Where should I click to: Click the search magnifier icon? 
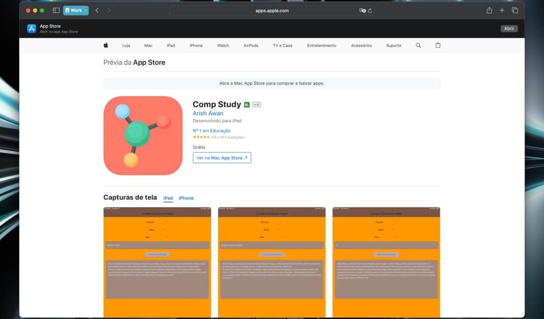(418, 46)
